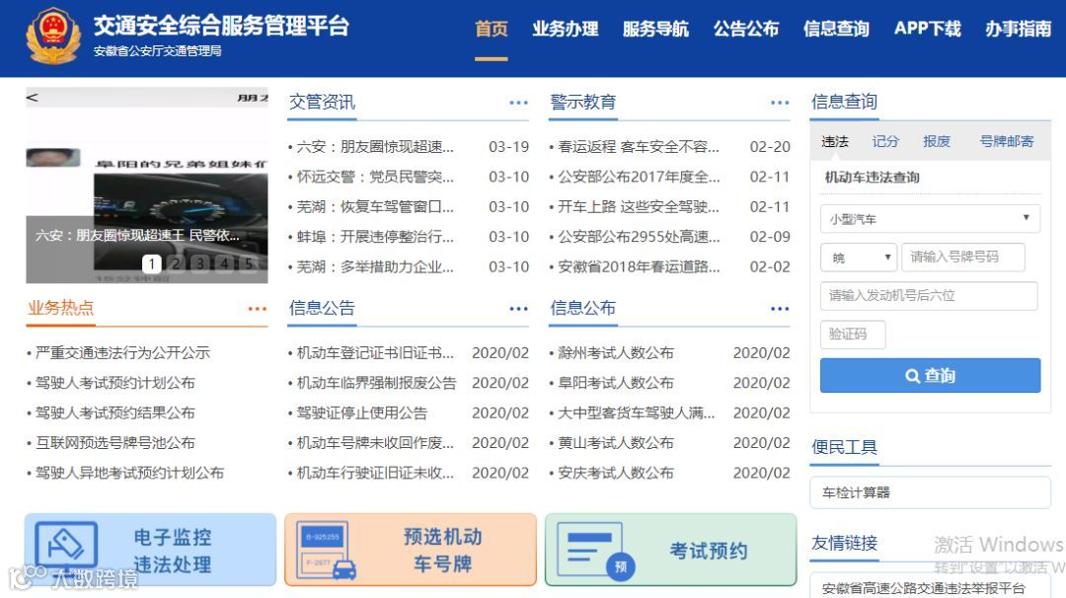This screenshot has width=1066, height=598.
Task: Open 严重交通违法行为公开公示
Action: [x=122, y=352]
